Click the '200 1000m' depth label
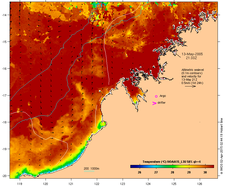The height and width of the screenshot is (186, 225). click(91, 168)
